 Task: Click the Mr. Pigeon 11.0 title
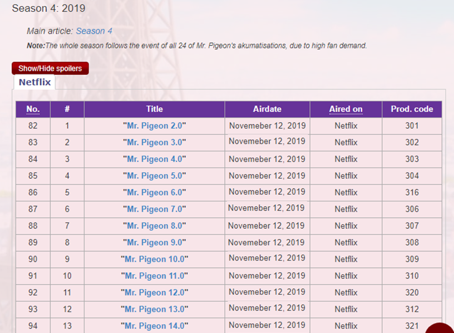(154, 276)
